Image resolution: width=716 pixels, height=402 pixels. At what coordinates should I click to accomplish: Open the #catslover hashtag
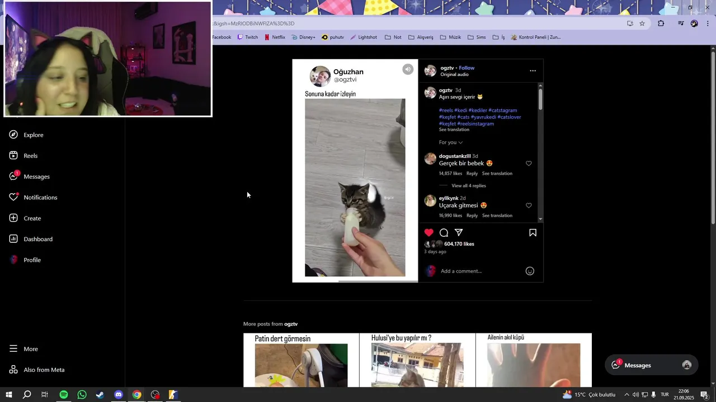tap(510, 117)
